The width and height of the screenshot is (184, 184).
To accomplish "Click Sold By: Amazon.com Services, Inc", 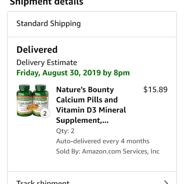I will click(x=108, y=151).
